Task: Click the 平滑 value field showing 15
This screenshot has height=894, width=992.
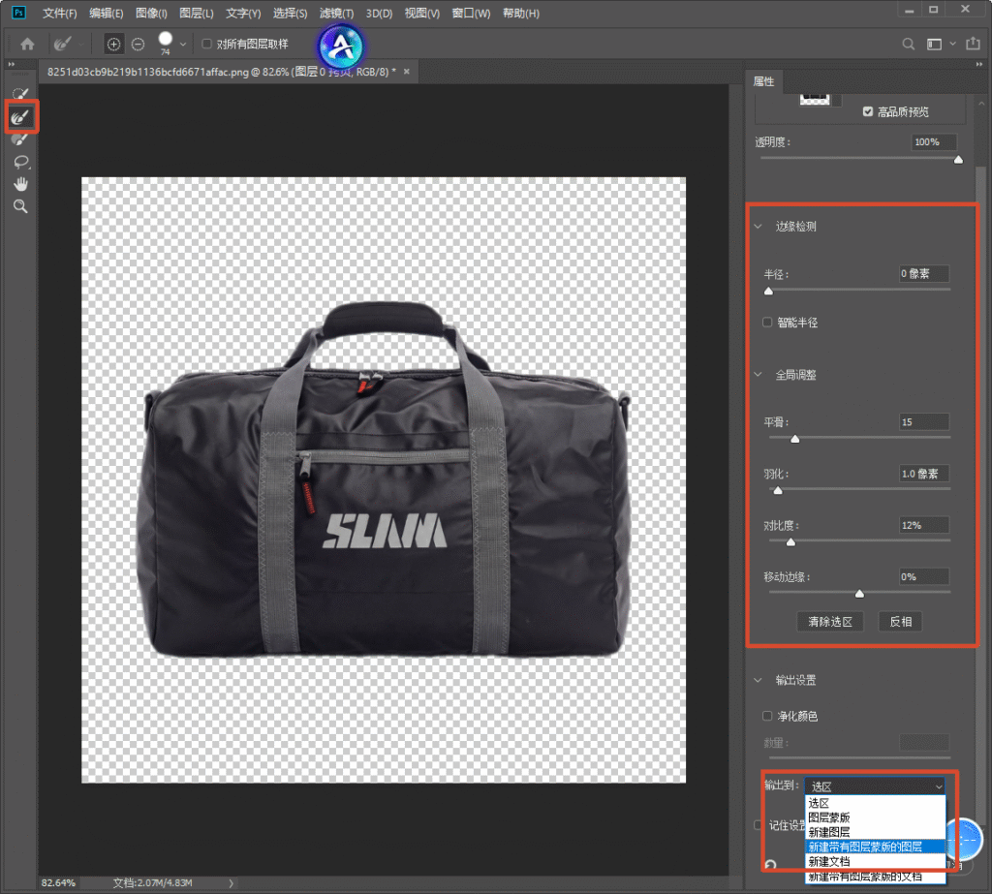Action: (923, 421)
